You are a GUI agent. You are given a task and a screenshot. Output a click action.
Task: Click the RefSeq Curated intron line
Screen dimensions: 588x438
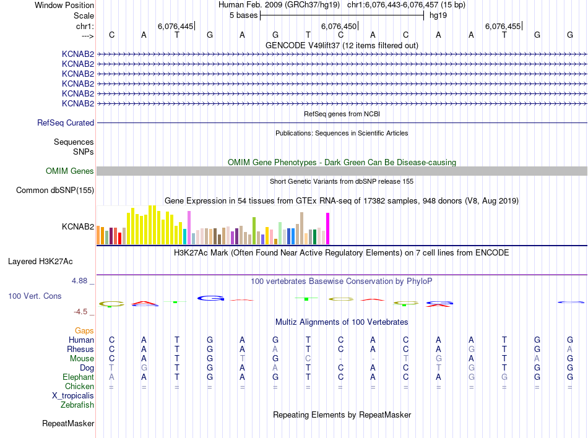click(x=342, y=123)
